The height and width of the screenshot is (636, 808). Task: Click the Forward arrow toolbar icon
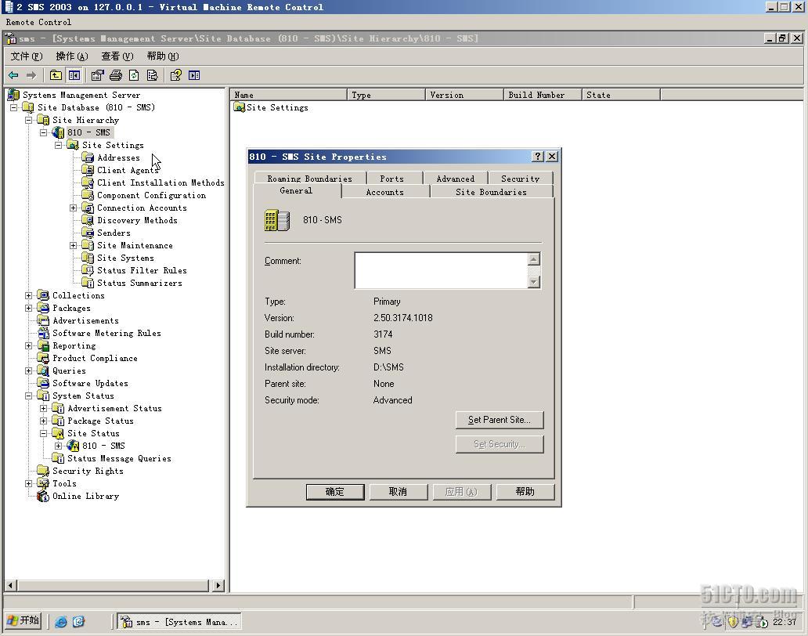[x=31, y=75]
